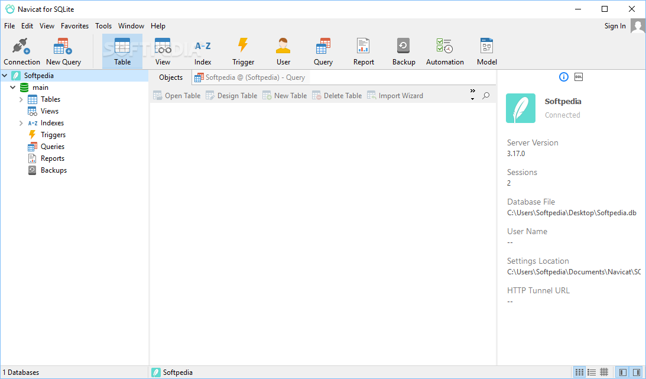Click New Table button

click(x=285, y=96)
